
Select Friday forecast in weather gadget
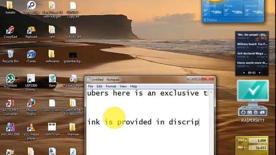point(233,10)
